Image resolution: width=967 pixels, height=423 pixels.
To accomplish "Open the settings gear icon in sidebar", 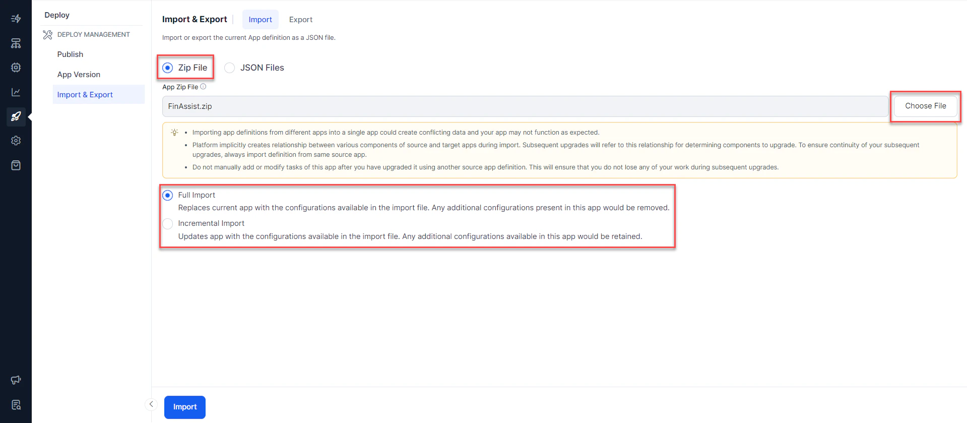I will 16,141.
